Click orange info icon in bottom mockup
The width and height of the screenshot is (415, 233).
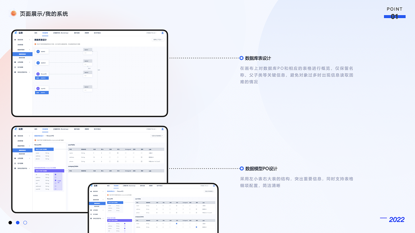pos(108,195)
